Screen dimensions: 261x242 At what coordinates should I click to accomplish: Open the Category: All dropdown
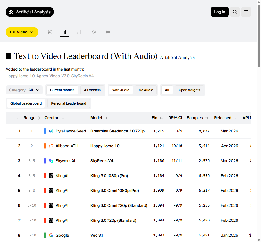tap(24, 90)
